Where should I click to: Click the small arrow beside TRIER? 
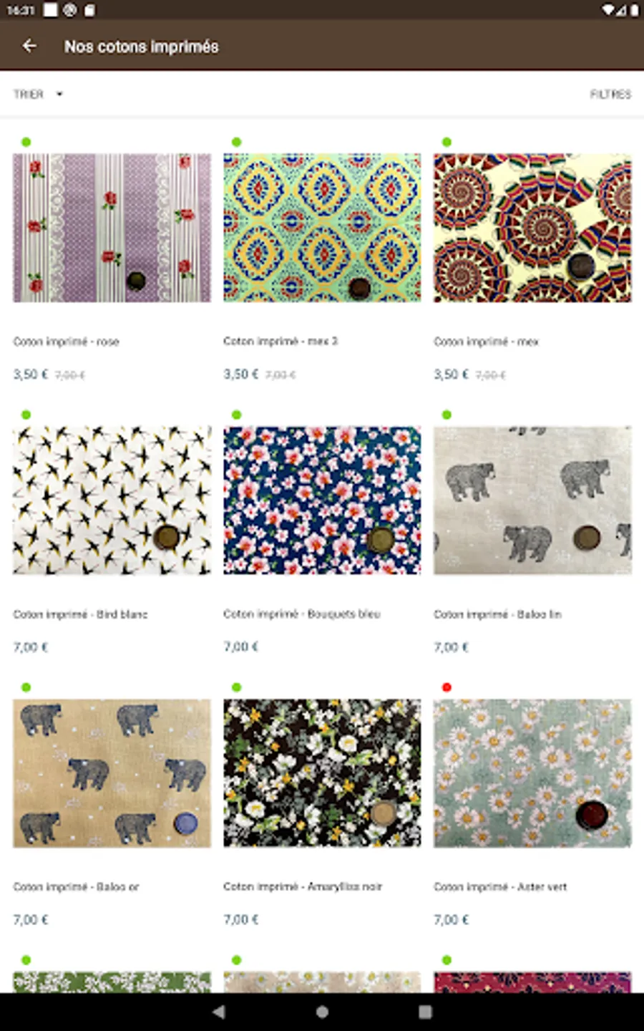[59, 94]
